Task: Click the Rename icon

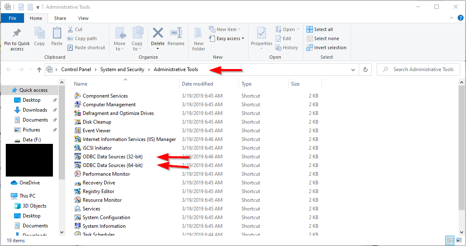Action: point(176,33)
